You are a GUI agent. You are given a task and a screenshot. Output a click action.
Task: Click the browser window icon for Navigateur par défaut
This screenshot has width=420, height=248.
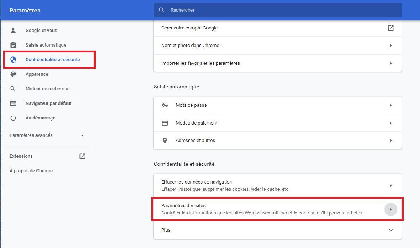(13, 103)
